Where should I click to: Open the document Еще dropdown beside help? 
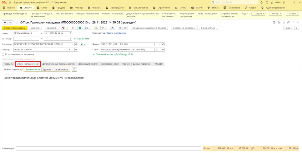coord(288,28)
